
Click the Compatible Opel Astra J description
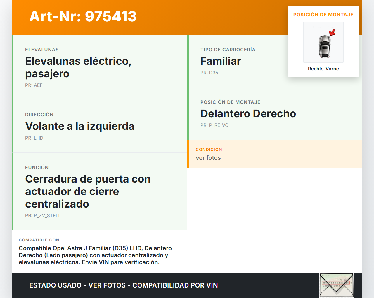click(95, 255)
